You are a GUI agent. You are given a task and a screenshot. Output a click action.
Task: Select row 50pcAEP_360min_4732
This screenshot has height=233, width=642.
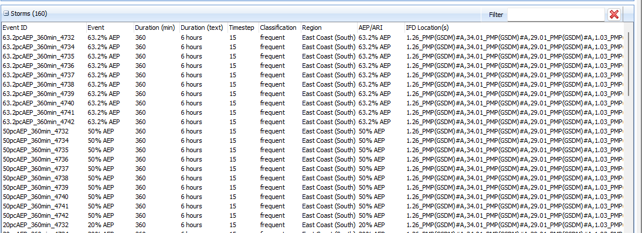[312, 131]
